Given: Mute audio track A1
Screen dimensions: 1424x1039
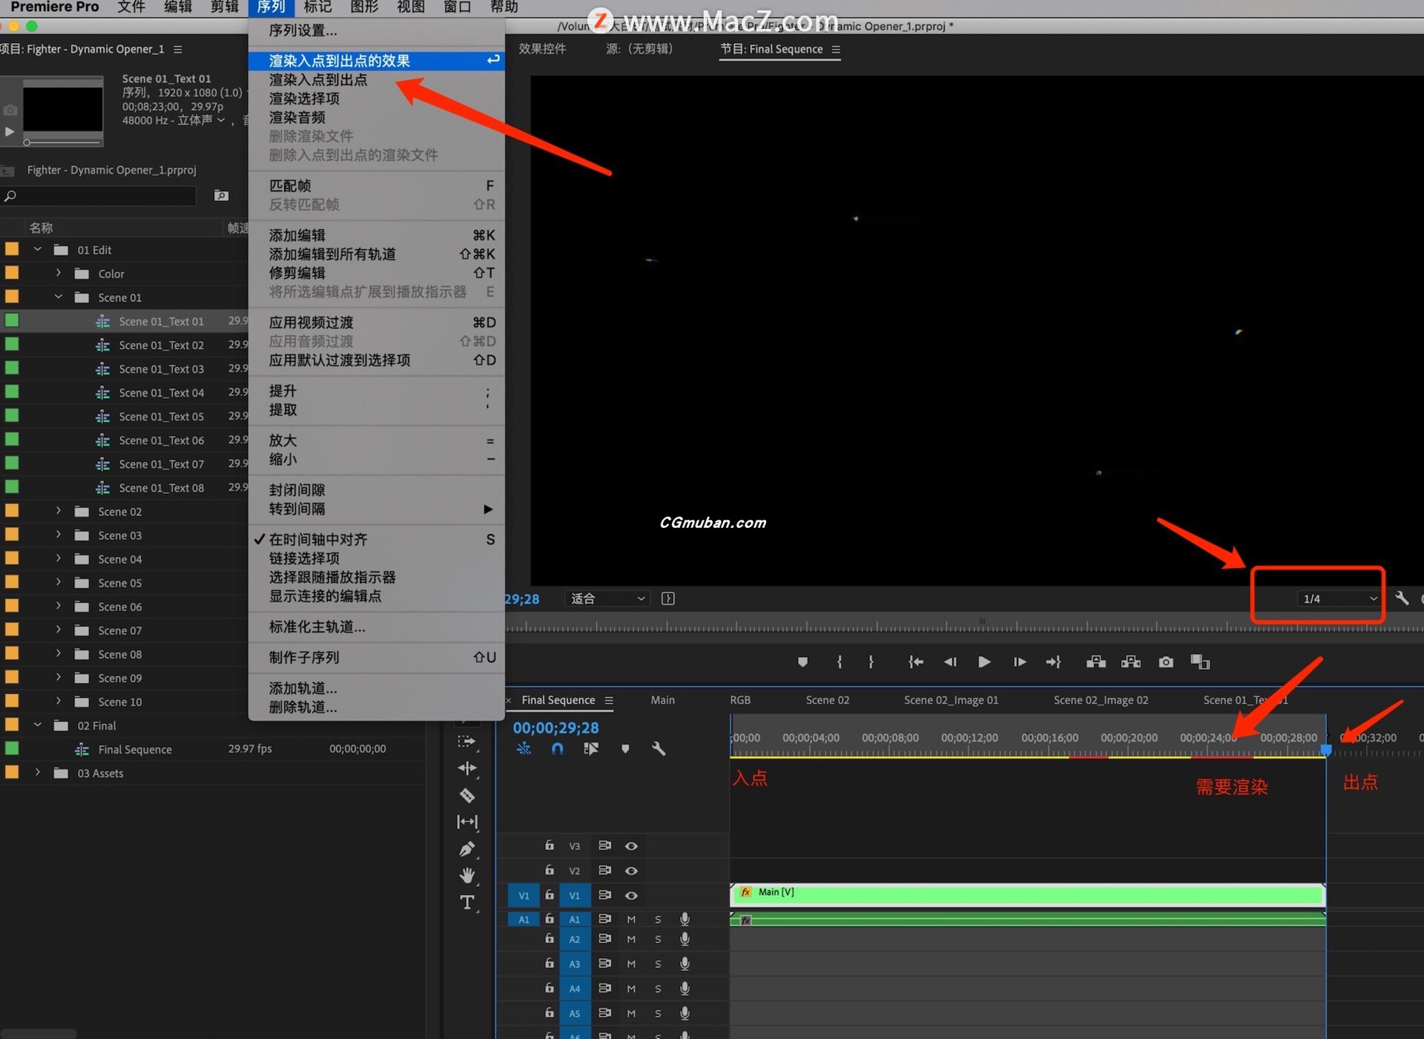Looking at the screenshot, I should tap(631, 920).
